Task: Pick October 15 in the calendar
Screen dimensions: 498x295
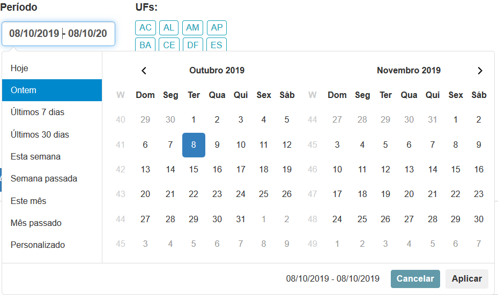Action: tap(194, 170)
